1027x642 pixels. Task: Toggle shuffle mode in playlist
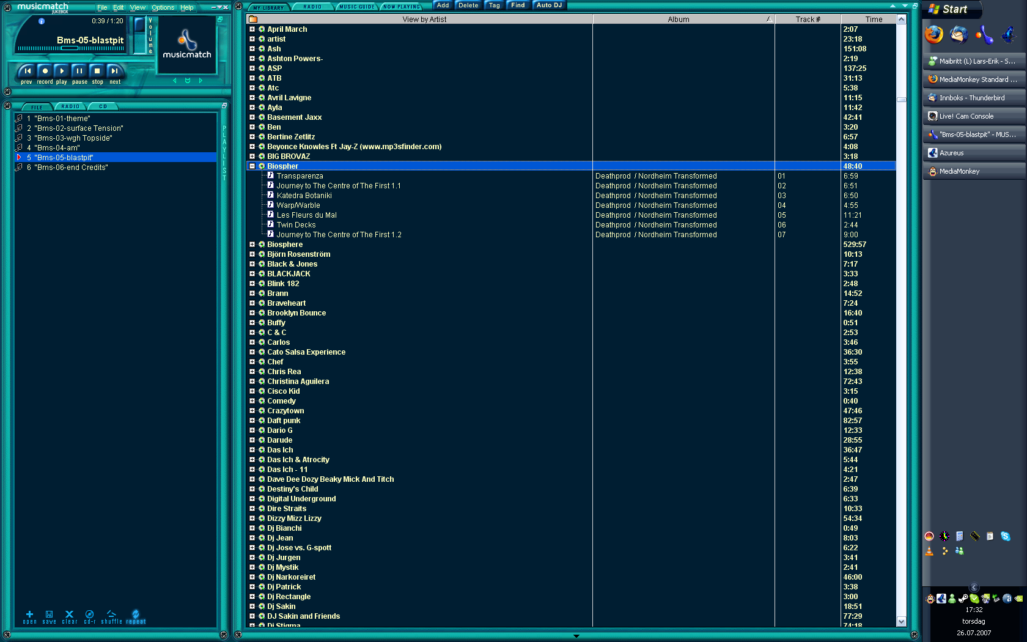click(111, 616)
